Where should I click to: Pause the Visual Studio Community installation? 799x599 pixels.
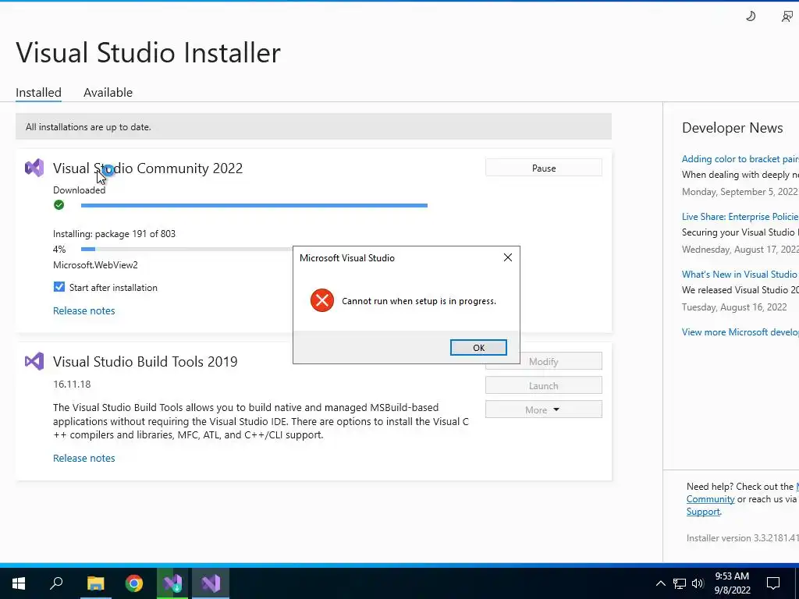tap(543, 168)
